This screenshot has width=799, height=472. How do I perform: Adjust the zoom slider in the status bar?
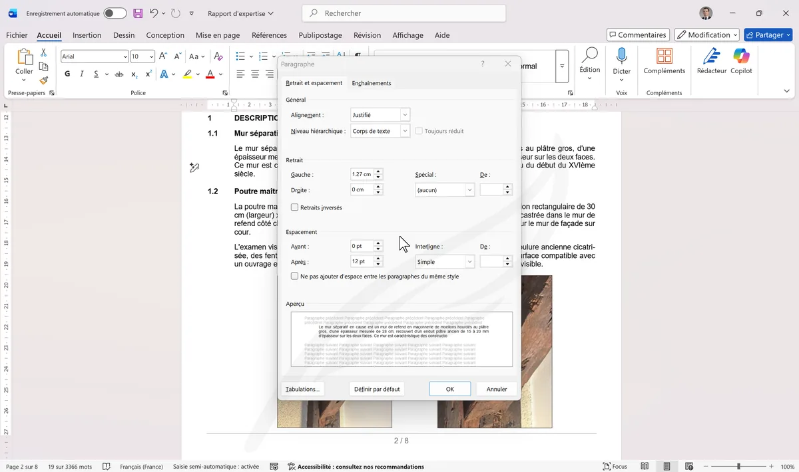click(x=740, y=466)
